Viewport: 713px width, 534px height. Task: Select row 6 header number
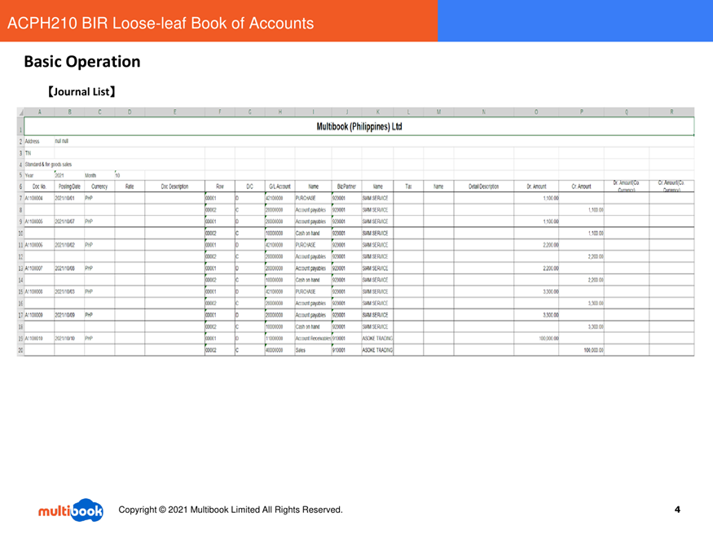[x=20, y=186]
